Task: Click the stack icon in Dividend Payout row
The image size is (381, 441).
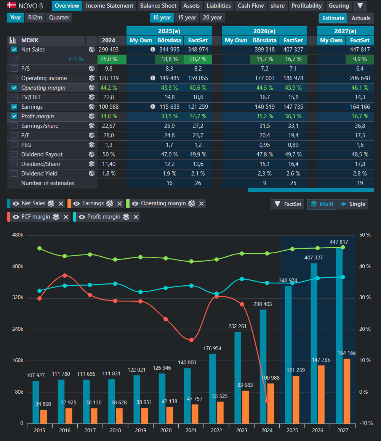Action: pos(91,155)
